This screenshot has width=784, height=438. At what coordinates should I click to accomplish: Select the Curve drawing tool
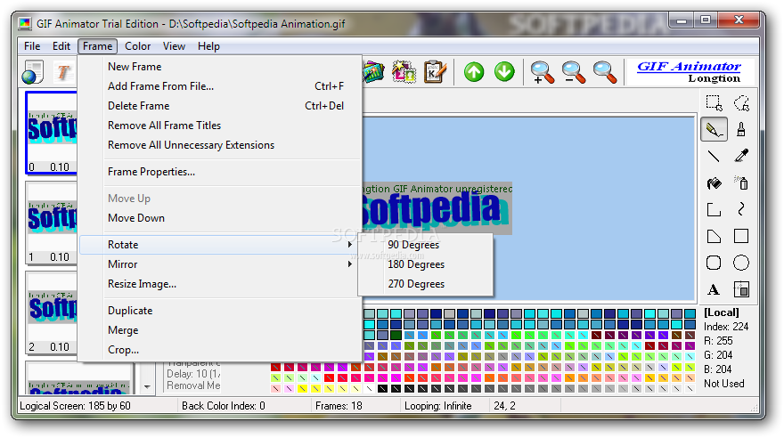point(741,210)
